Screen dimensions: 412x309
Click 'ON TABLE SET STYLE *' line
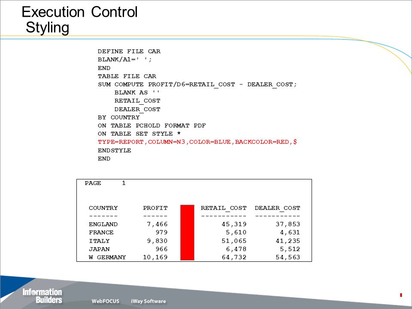tap(139, 134)
